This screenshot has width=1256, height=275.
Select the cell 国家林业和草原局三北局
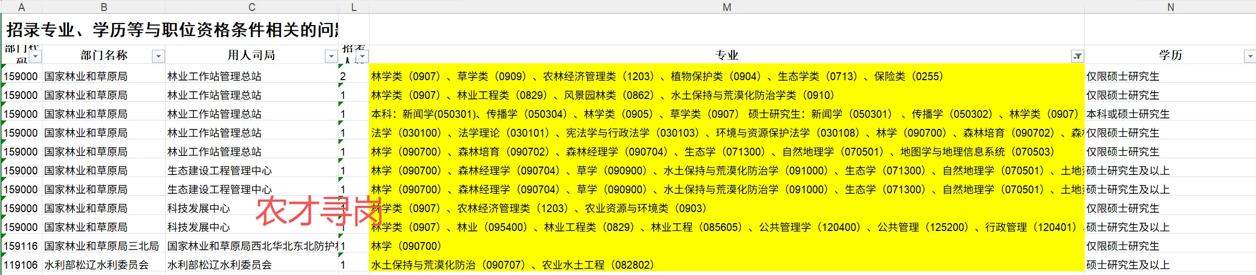click(x=104, y=246)
